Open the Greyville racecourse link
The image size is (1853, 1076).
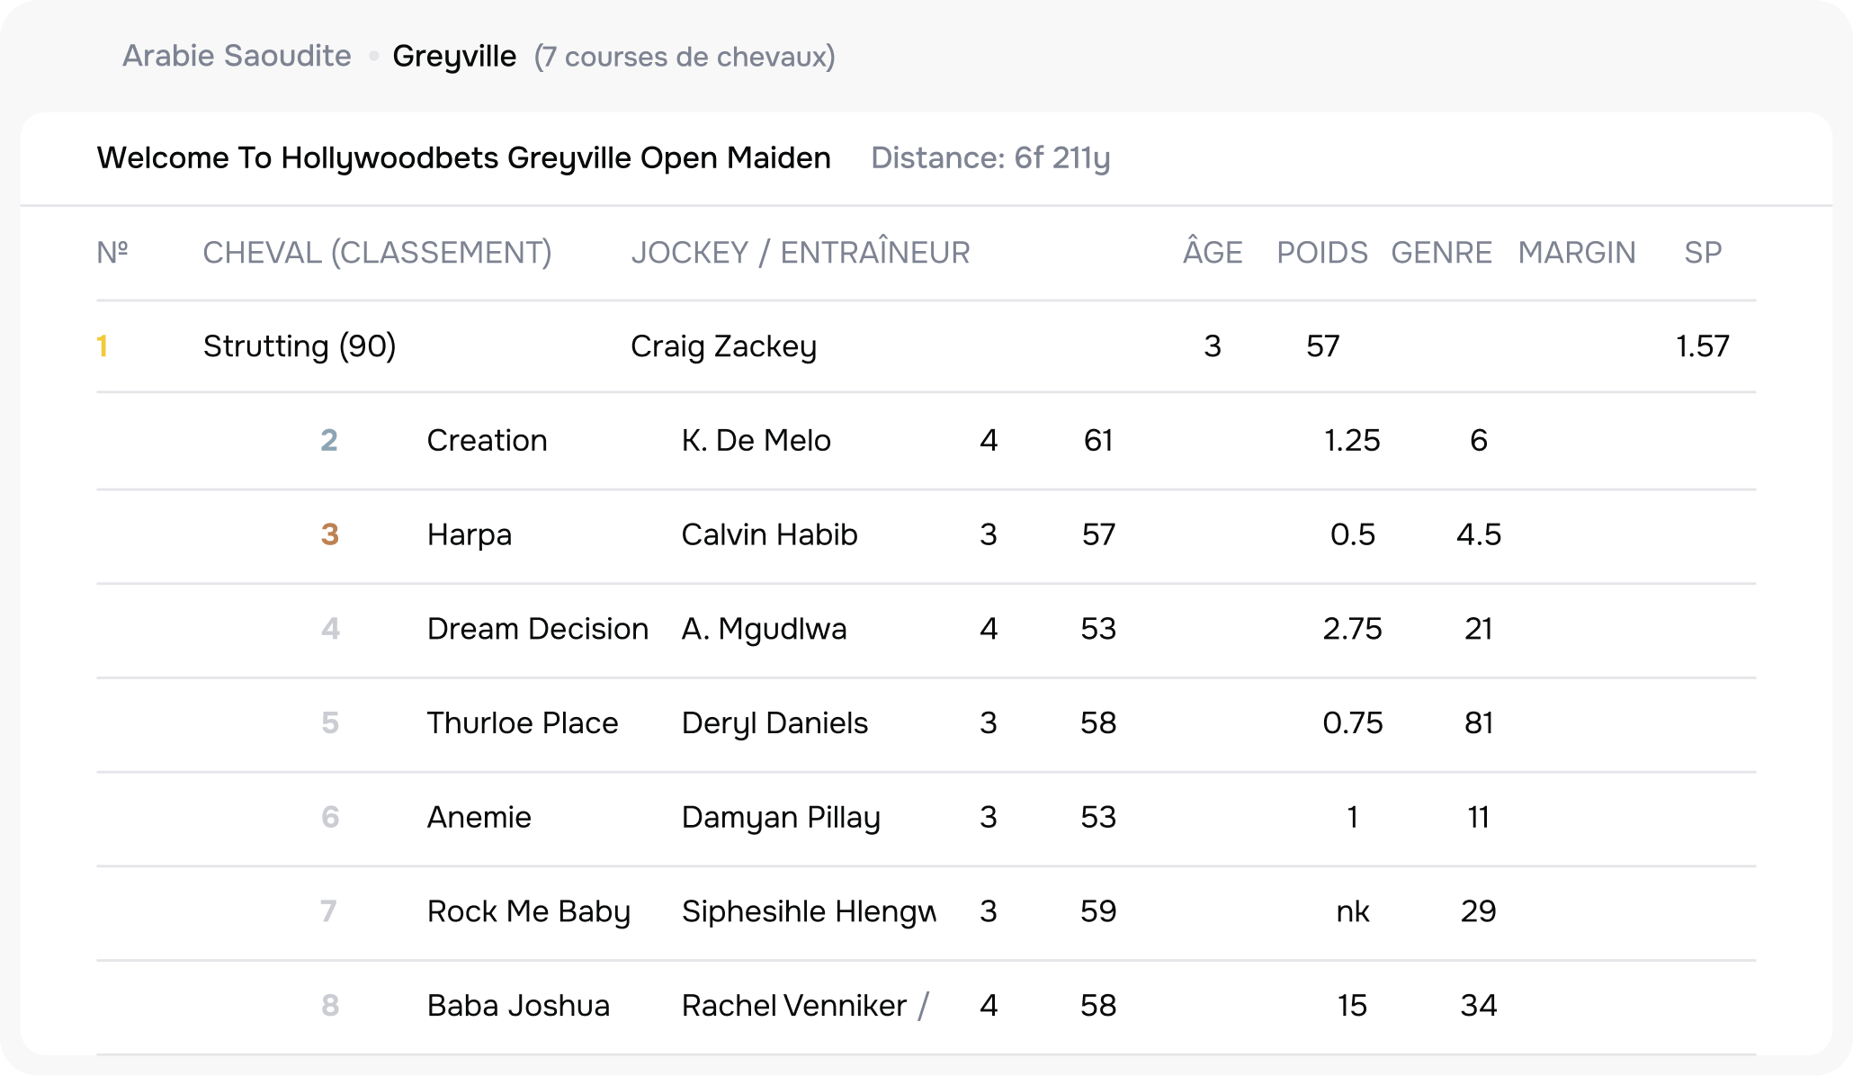pyautogui.click(x=454, y=56)
